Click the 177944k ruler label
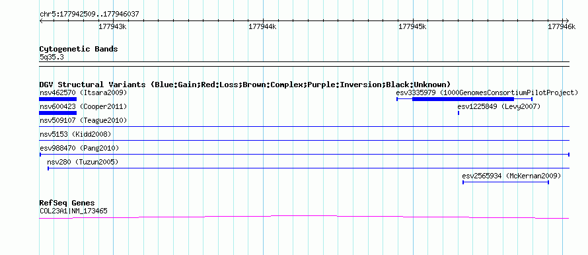The image size is (588, 255). tap(262, 26)
